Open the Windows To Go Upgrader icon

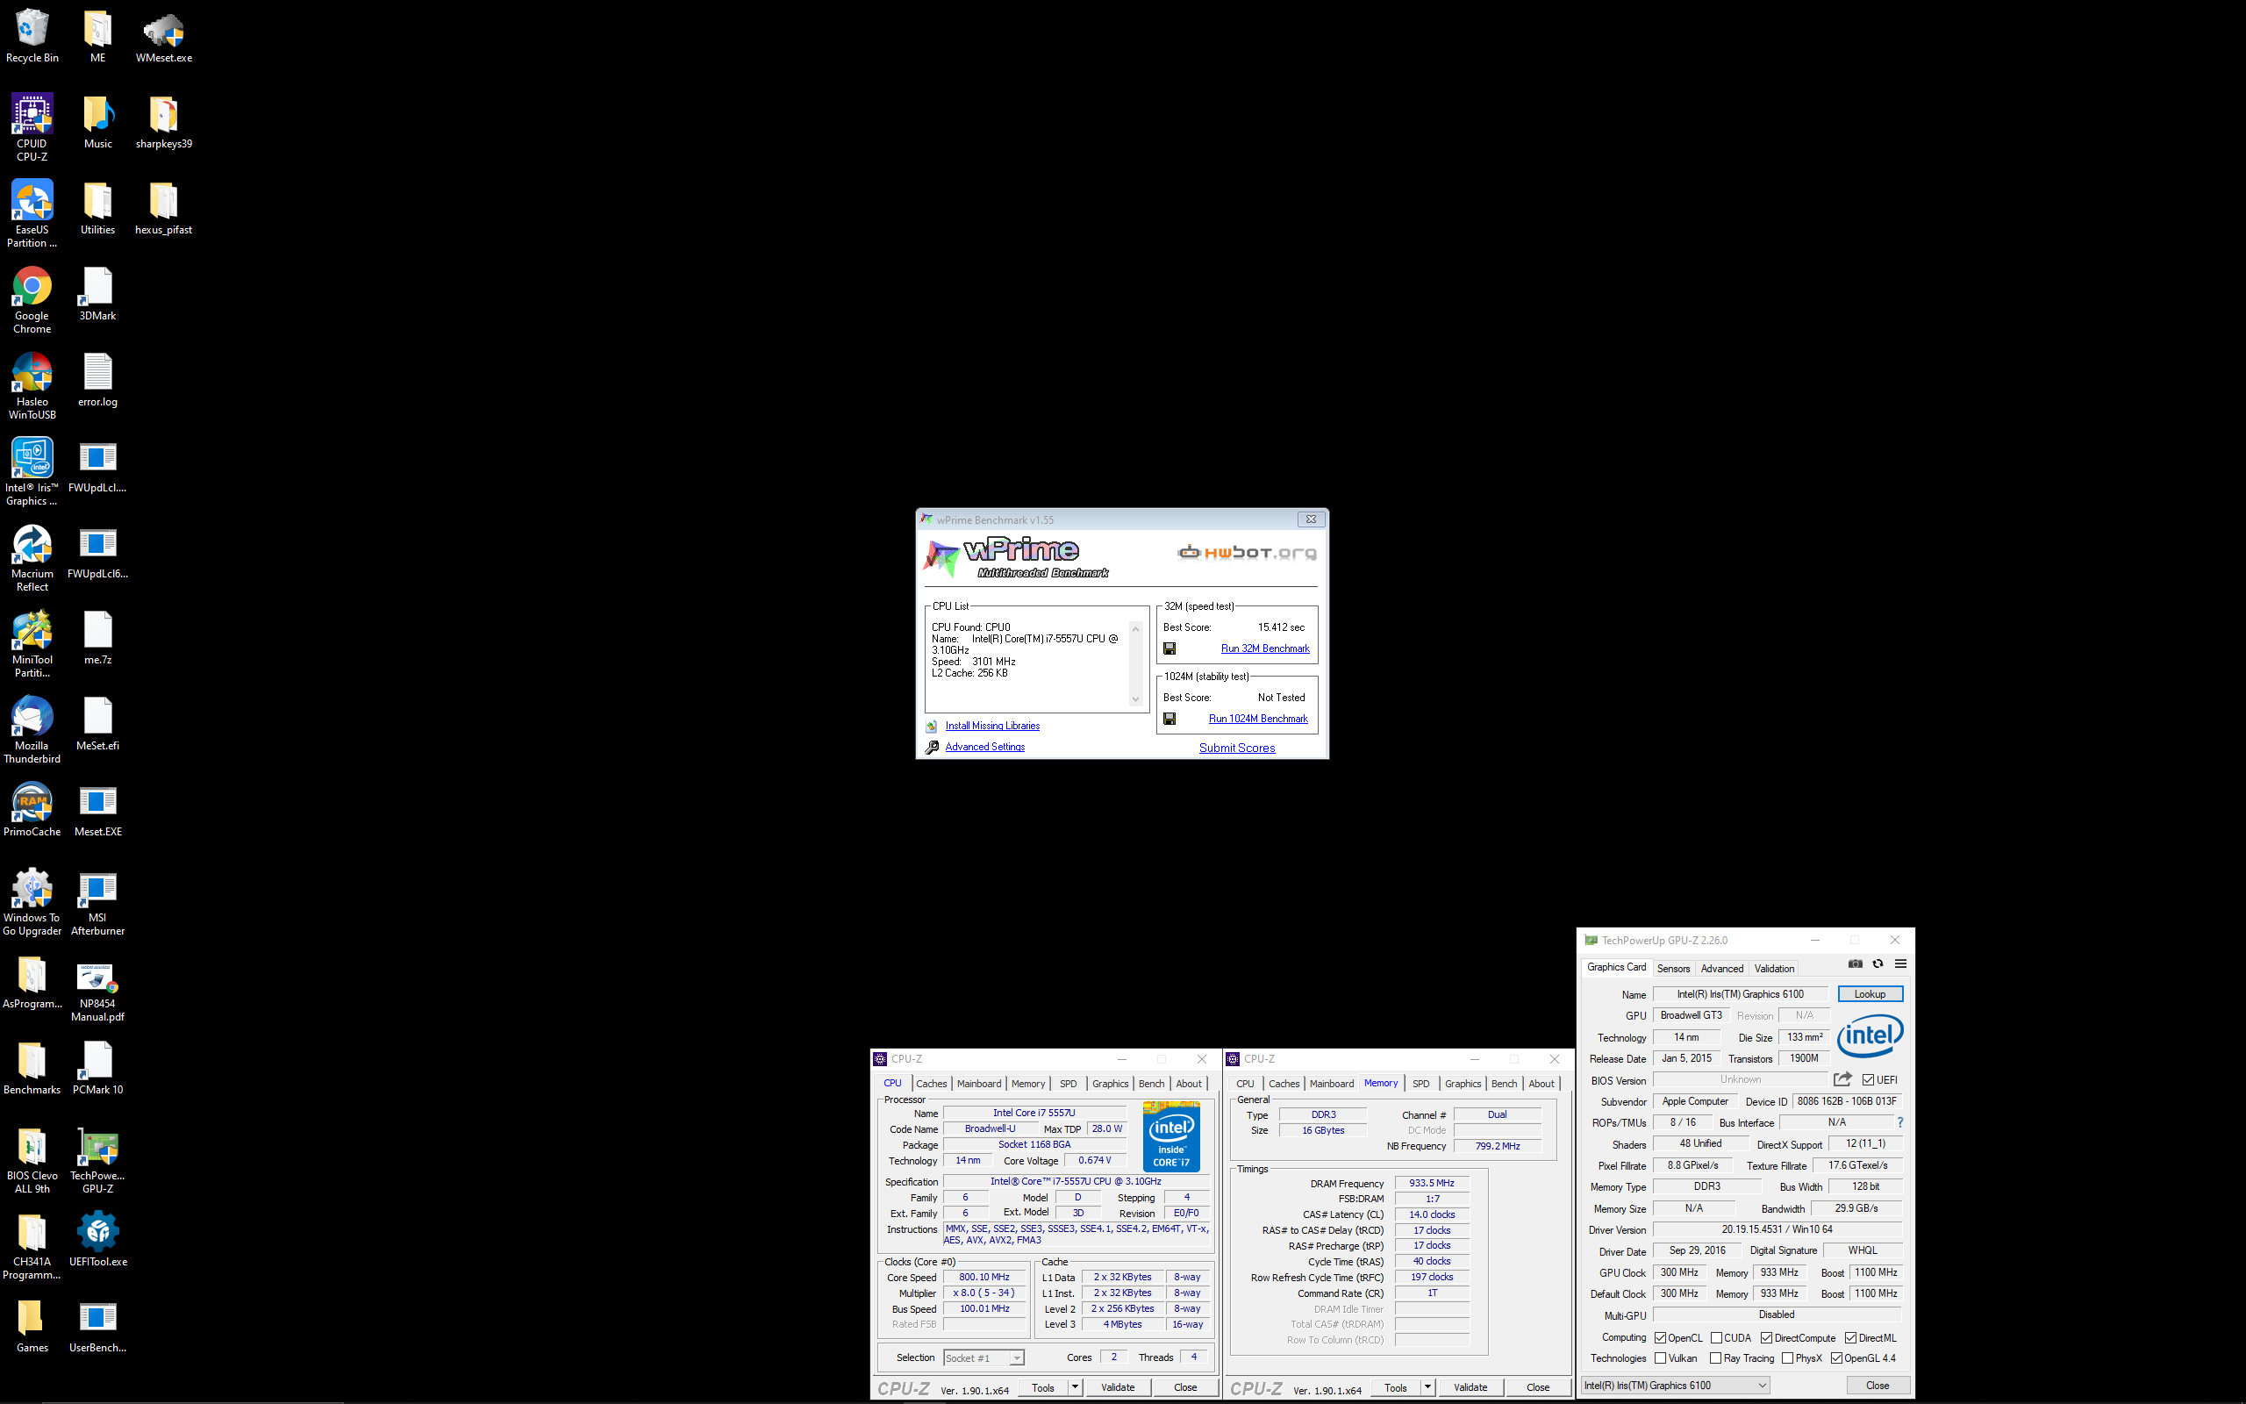tap(32, 903)
